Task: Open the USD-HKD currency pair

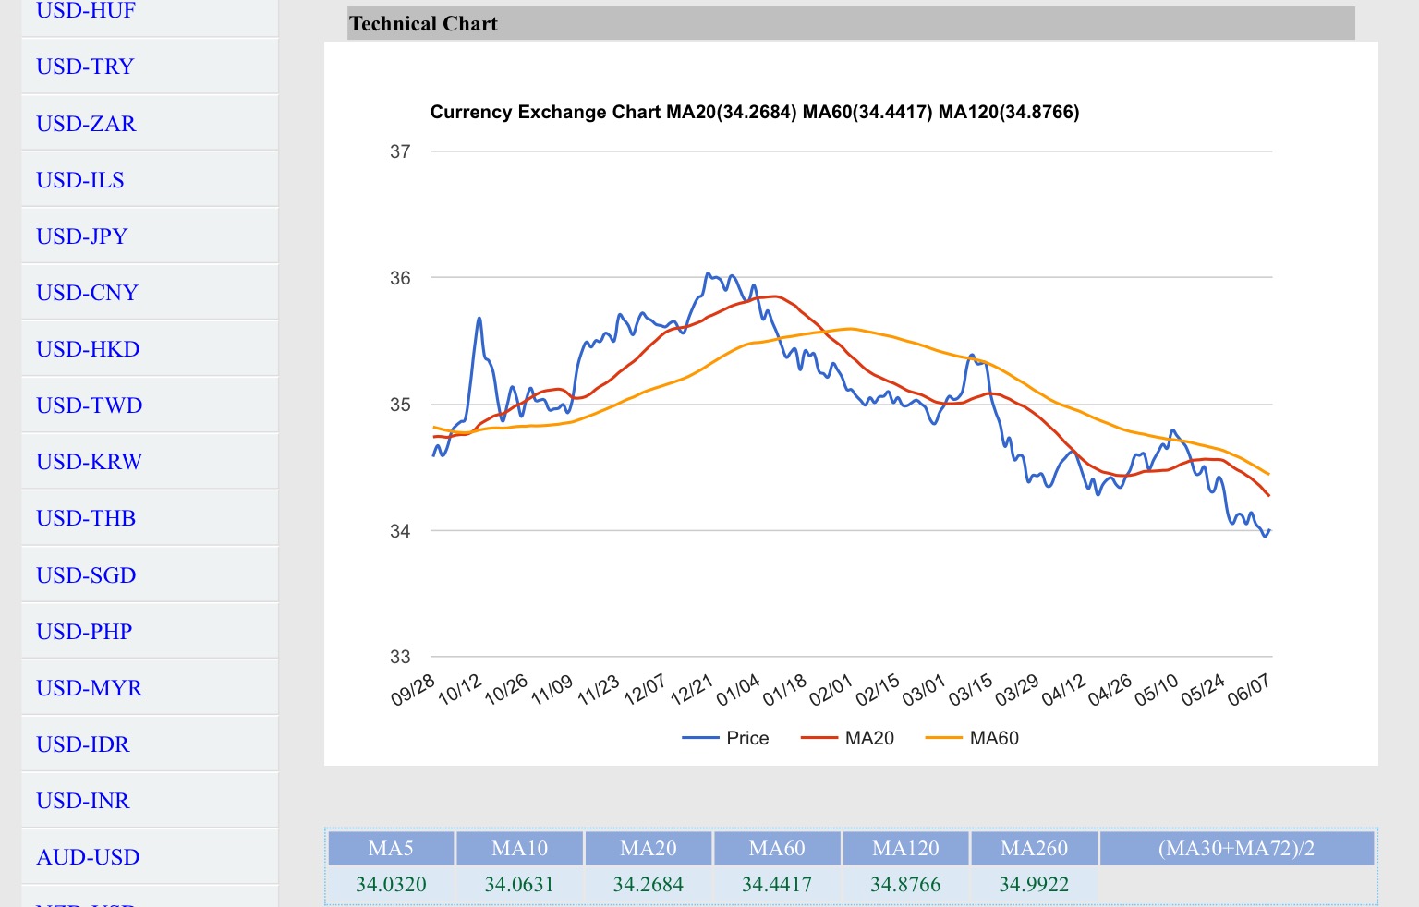Action: pyautogui.click(x=88, y=348)
